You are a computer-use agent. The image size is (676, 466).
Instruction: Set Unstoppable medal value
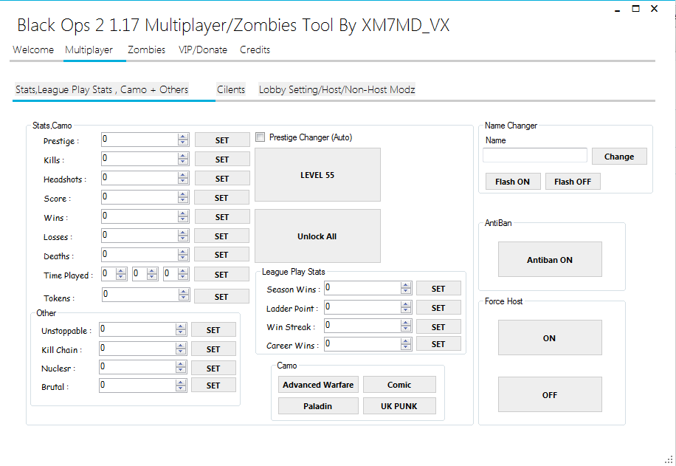point(213,329)
